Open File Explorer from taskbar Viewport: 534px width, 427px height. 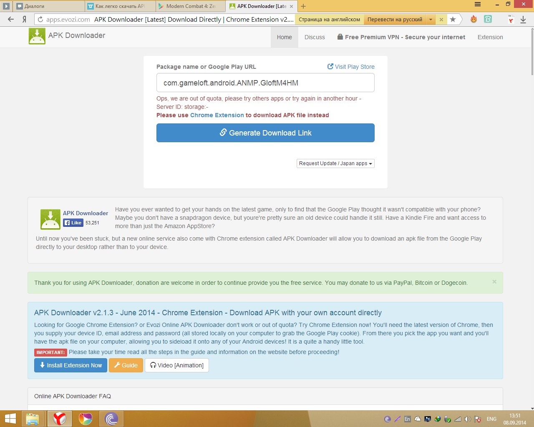pos(33,419)
